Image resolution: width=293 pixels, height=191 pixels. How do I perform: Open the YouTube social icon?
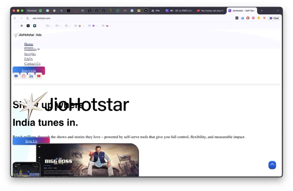click(x=39, y=76)
